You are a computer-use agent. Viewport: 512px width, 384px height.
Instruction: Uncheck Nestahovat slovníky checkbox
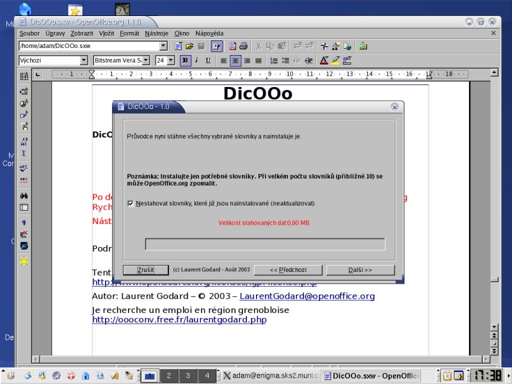[131, 204]
